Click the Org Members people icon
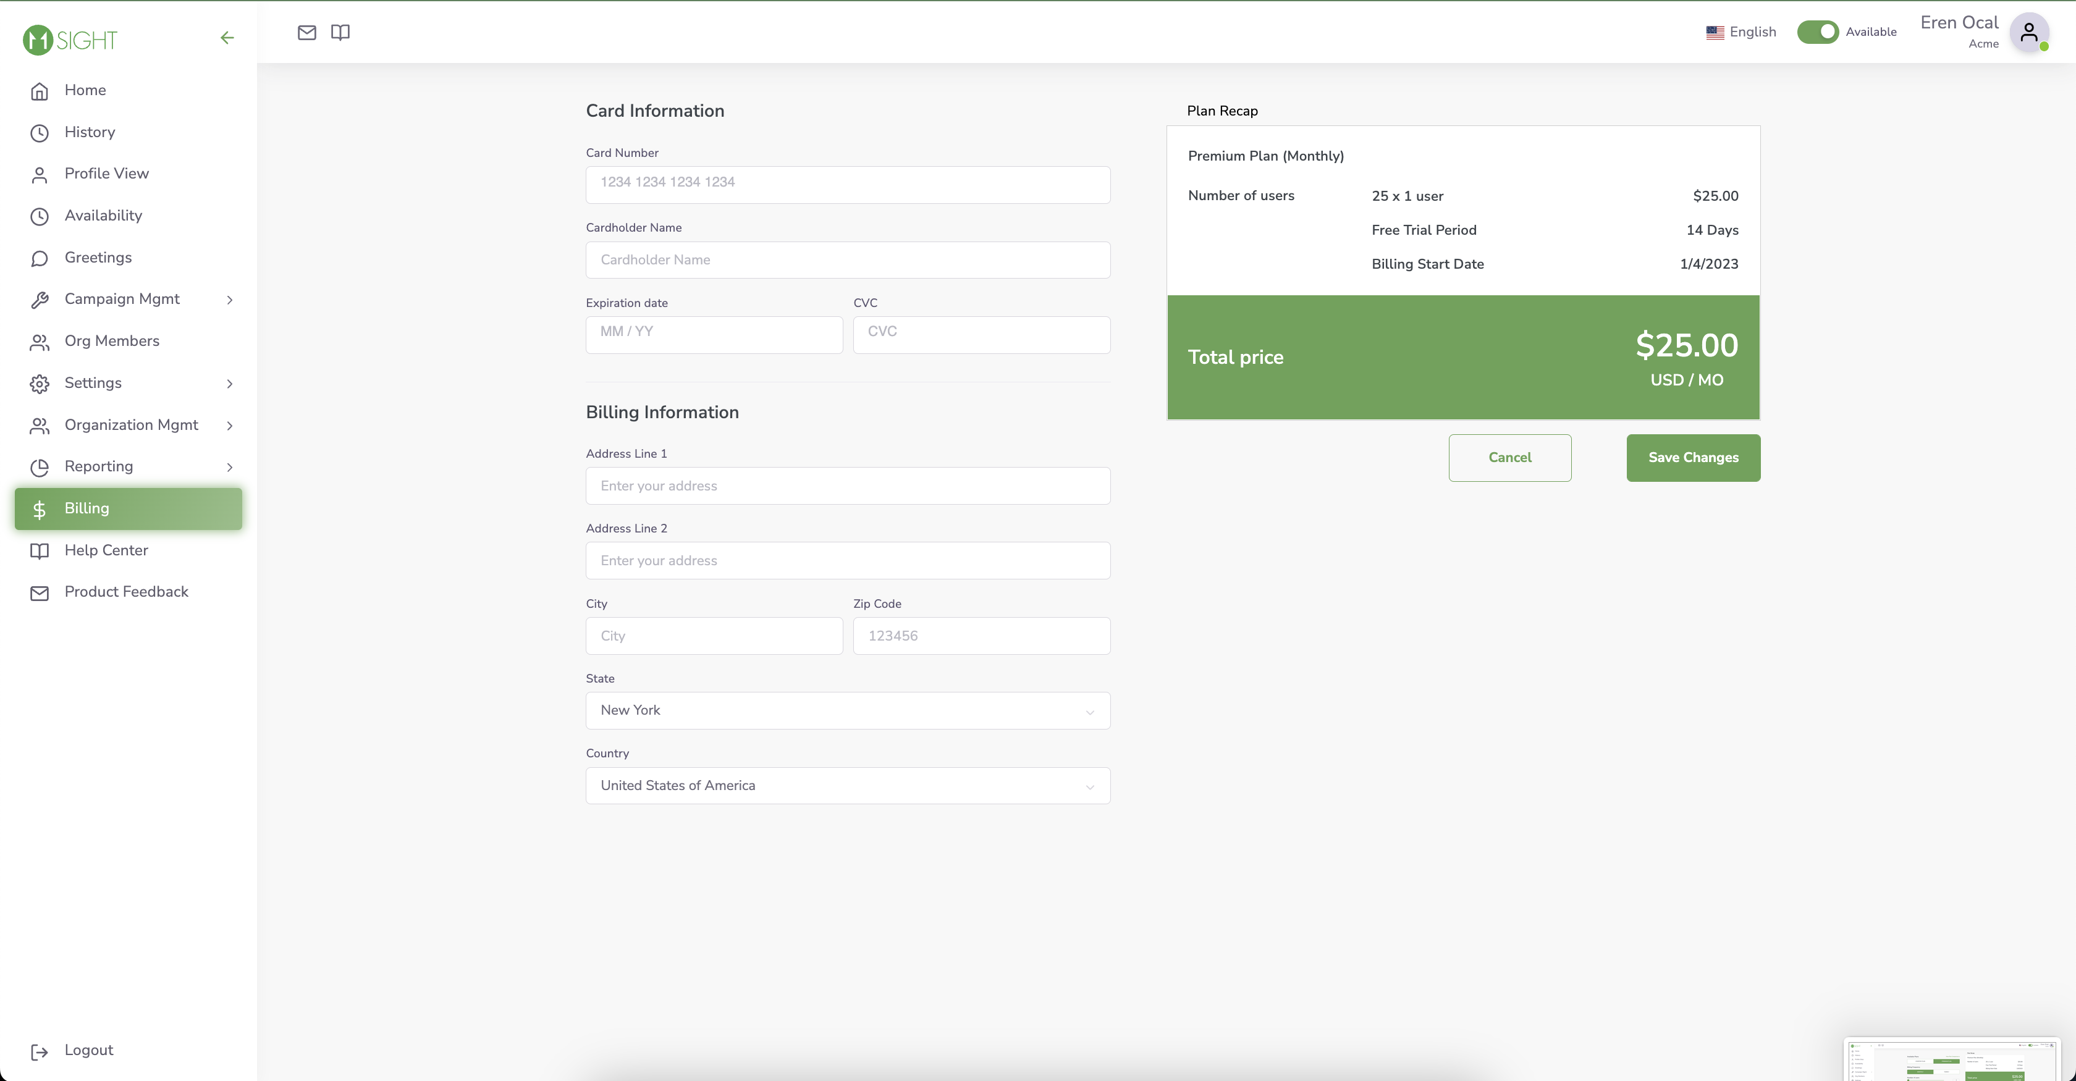Screen dimensions: 2076x1081 coord(40,342)
